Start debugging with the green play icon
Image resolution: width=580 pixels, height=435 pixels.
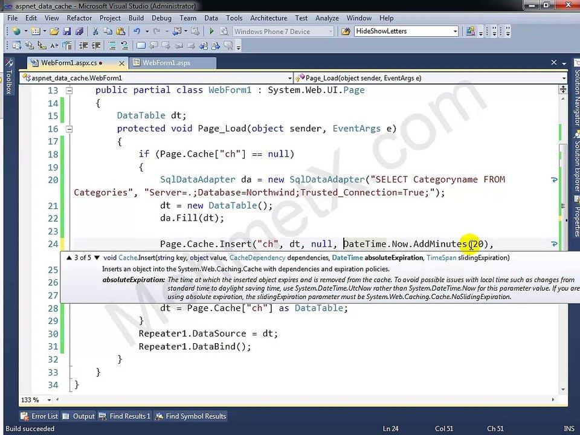click(x=211, y=31)
